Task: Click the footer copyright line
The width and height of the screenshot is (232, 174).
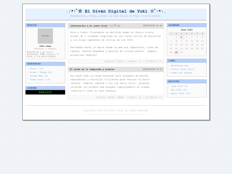Action: (x=116, y=110)
